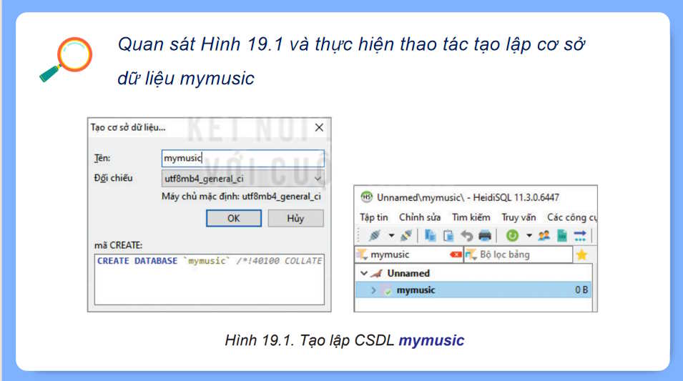Click the Hủy cancel button
This screenshot has width=683, height=381.
click(x=296, y=218)
